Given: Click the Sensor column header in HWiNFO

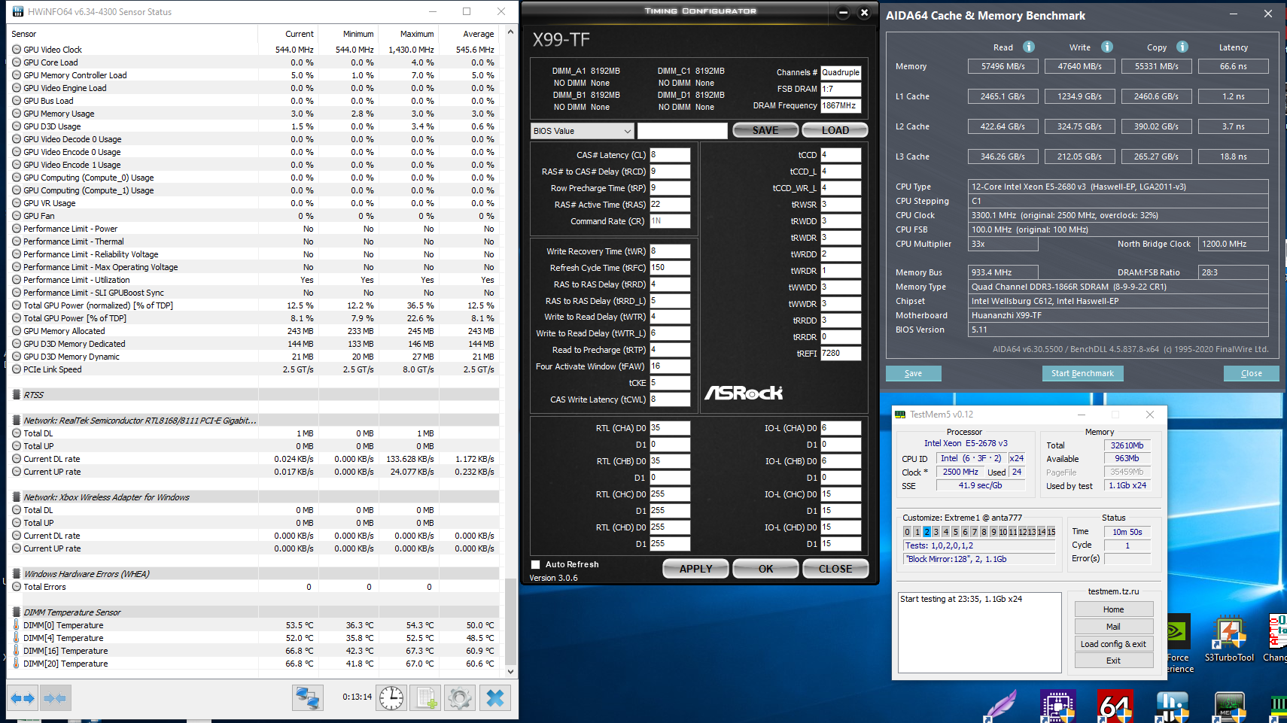Looking at the screenshot, I should tap(132, 34).
